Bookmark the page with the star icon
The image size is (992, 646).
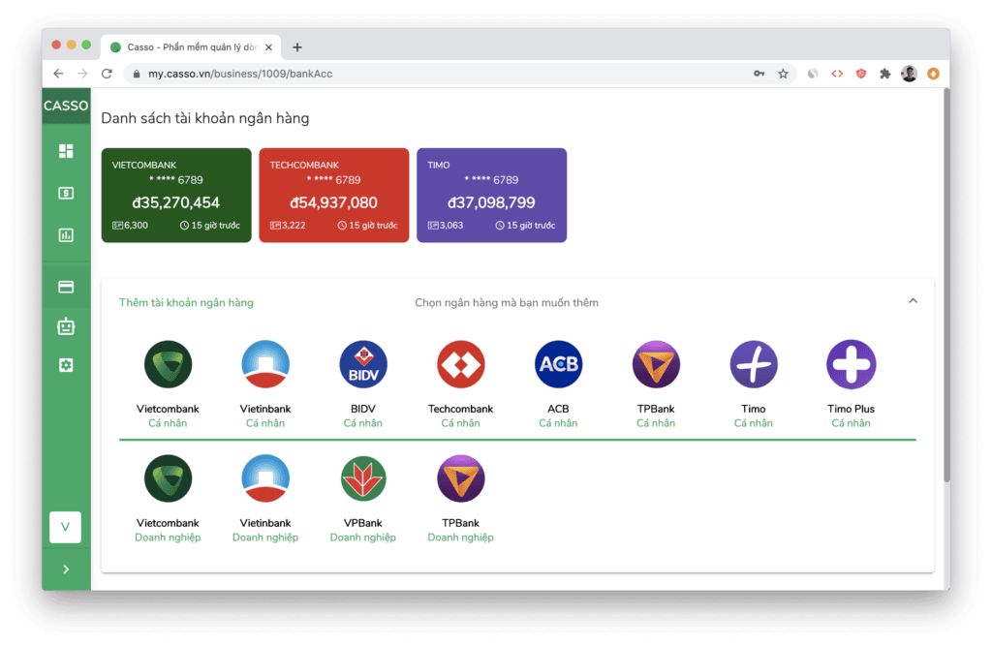tap(783, 74)
